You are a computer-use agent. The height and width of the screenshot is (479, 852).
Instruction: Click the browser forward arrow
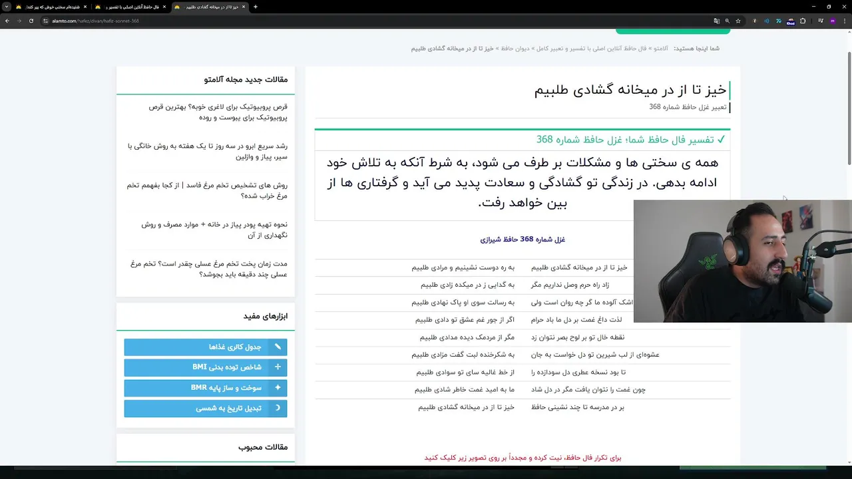coord(19,21)
